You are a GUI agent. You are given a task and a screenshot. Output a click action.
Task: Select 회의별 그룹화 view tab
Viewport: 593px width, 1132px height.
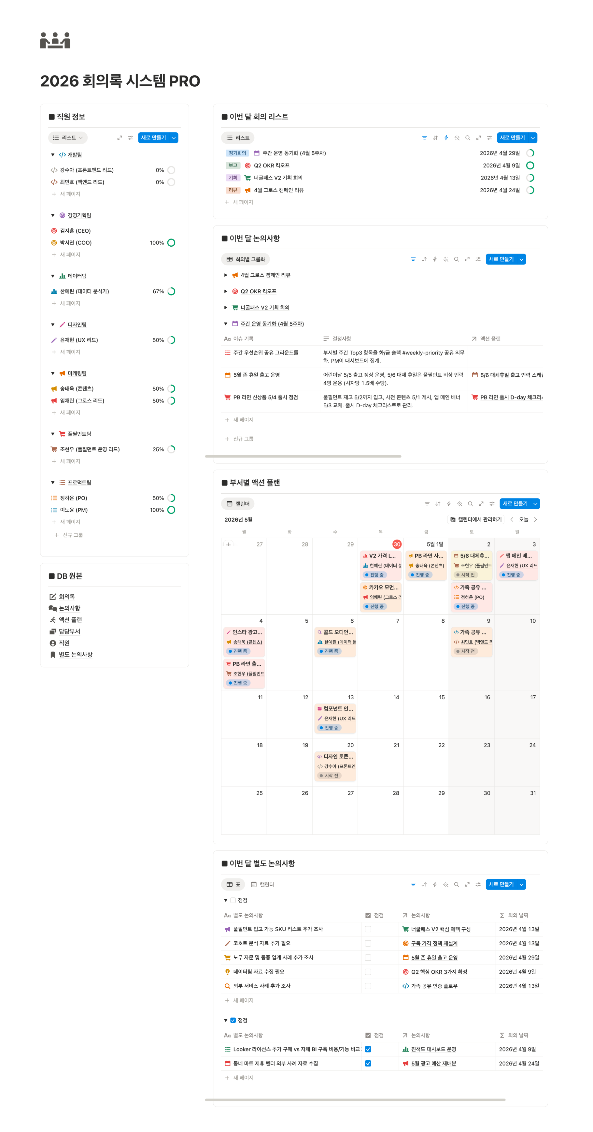(x=246, y=259)
